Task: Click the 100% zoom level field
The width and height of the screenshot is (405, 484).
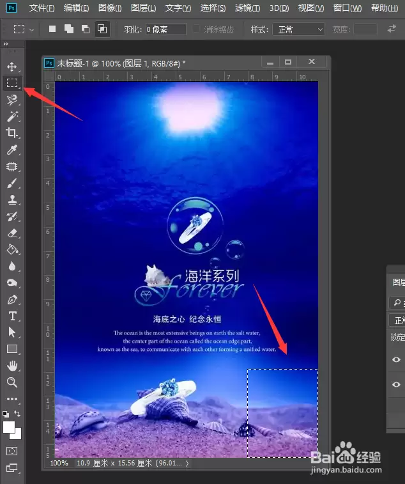Action: point(59,463)
